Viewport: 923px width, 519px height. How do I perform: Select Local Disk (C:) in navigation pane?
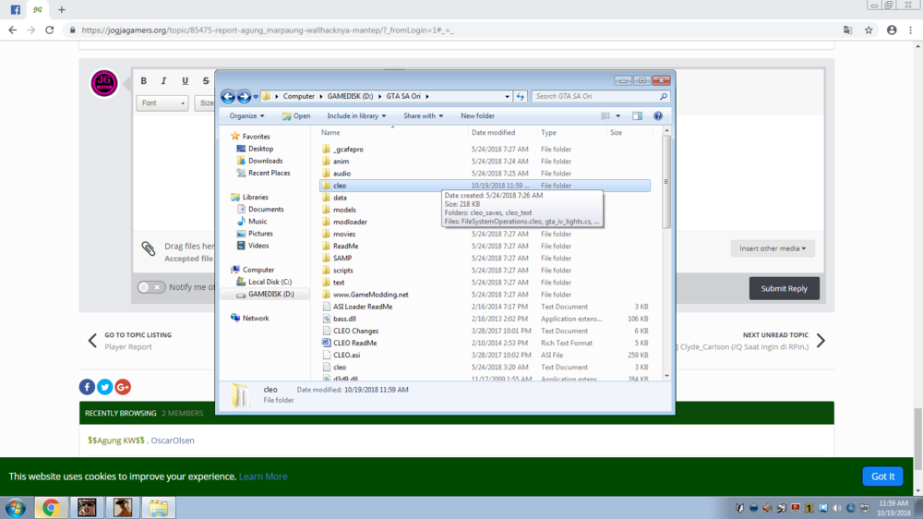coord(270,283)
